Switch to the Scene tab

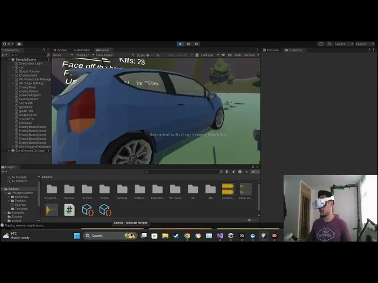pyautogui.click(x=61, y=50)
